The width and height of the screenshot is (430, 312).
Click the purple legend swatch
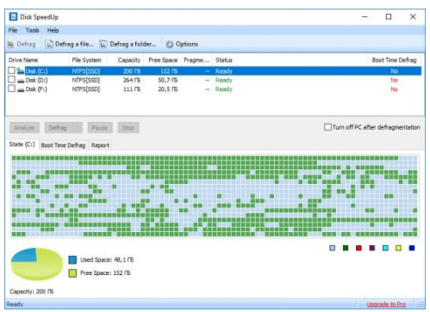[372, 248]
